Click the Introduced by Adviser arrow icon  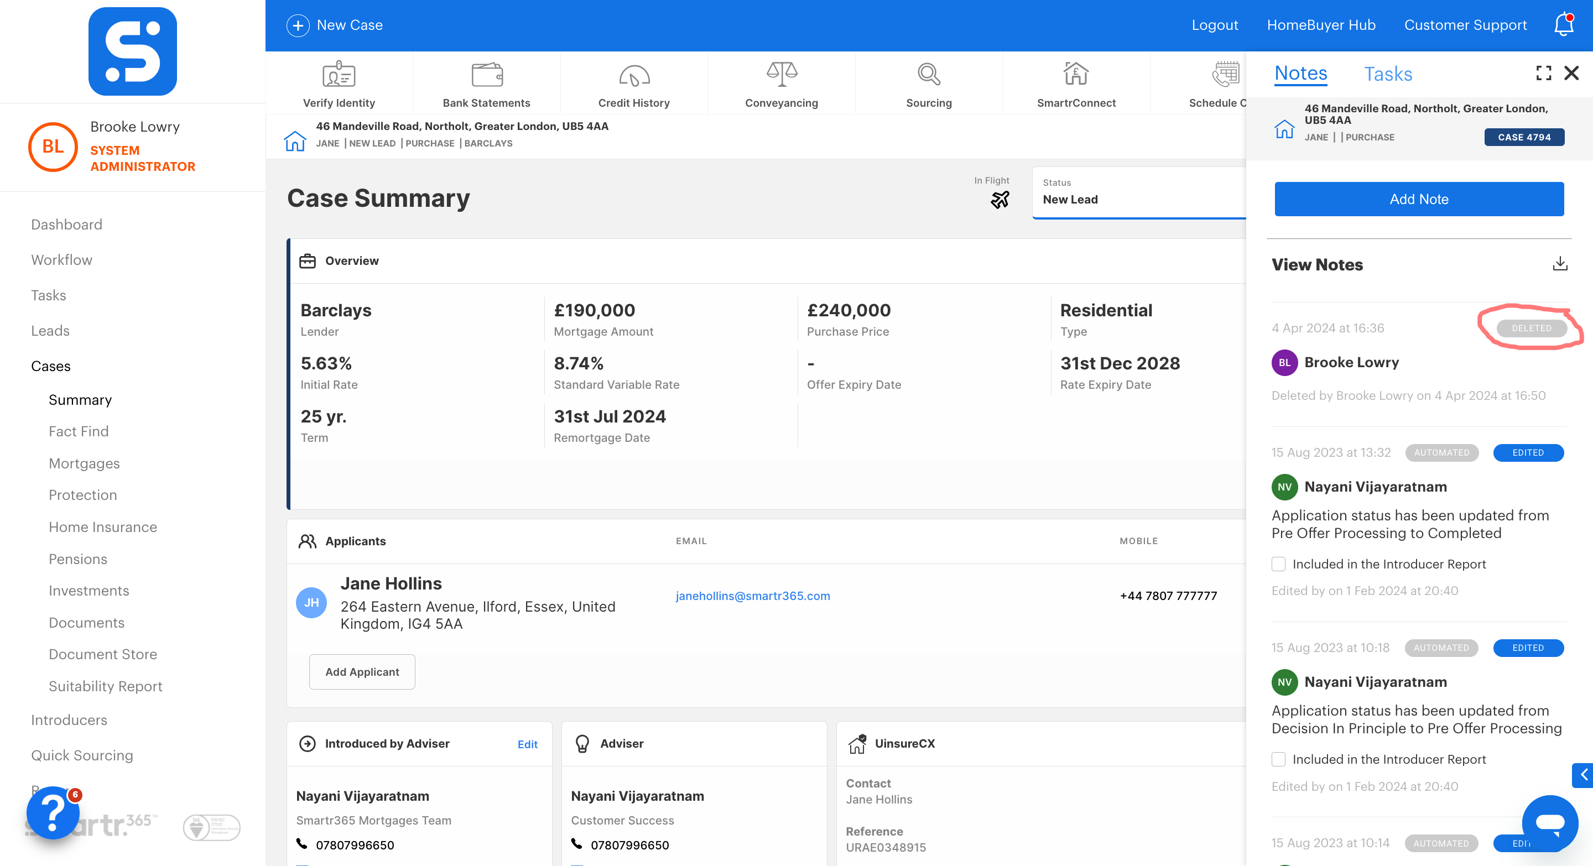click(308, 744)
